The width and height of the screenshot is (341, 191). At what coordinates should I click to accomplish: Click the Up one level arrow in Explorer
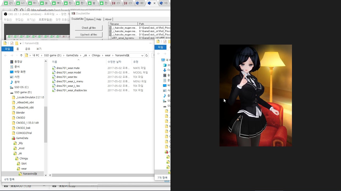[21, 55]
